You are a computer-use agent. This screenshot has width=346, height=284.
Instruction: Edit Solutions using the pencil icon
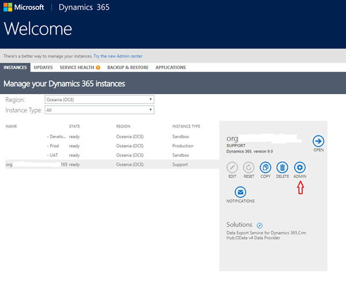click(x=259, y=225)
